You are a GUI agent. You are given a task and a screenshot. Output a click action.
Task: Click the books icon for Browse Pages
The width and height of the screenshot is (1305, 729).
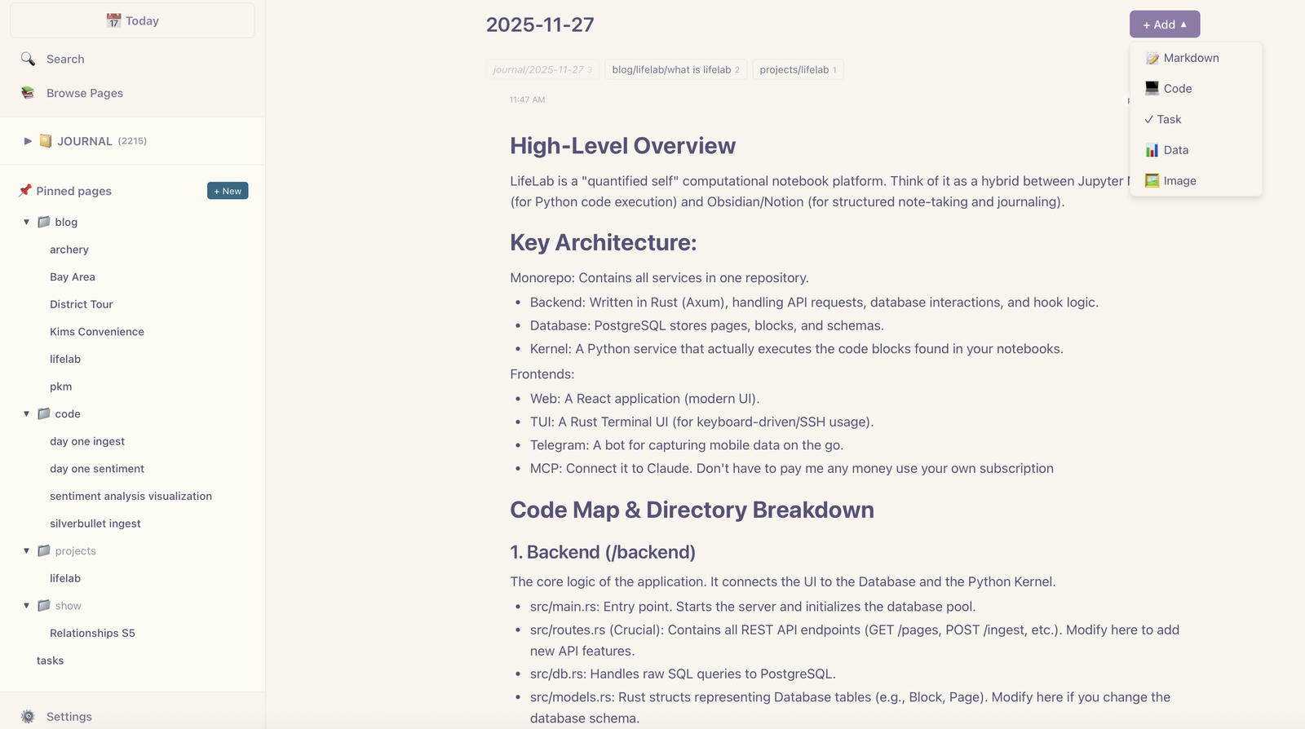pyautogui.click(x=28, y=93)
